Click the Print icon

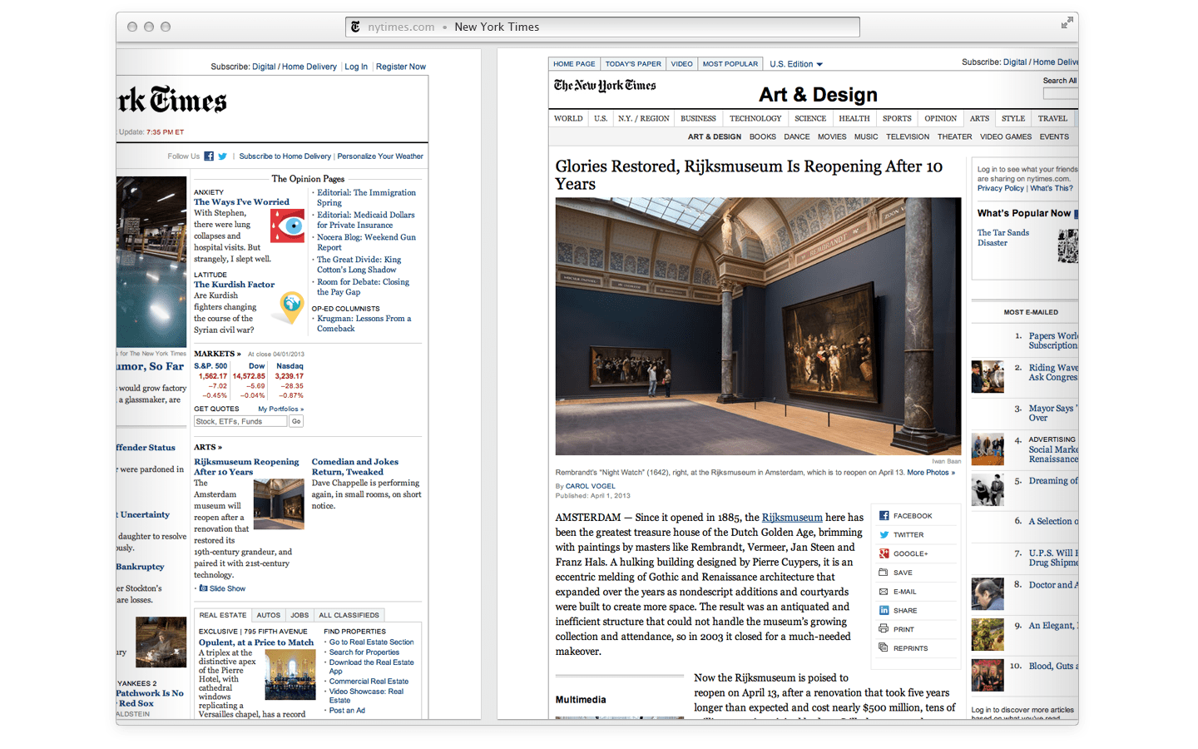884,629
